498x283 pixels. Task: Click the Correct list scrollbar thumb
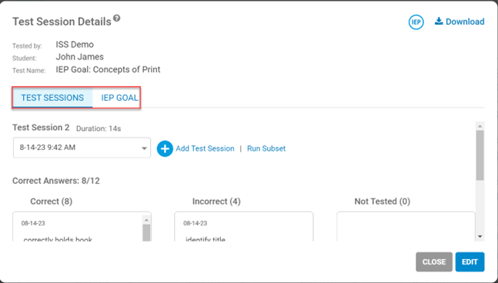coord(146,233)
